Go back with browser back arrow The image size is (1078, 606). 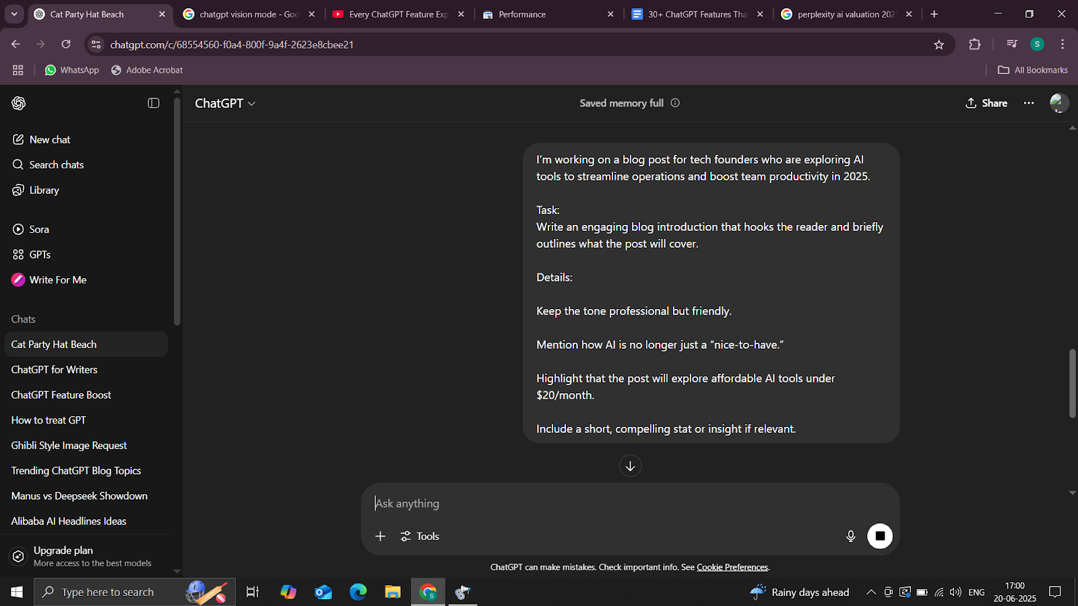point(15,44)
